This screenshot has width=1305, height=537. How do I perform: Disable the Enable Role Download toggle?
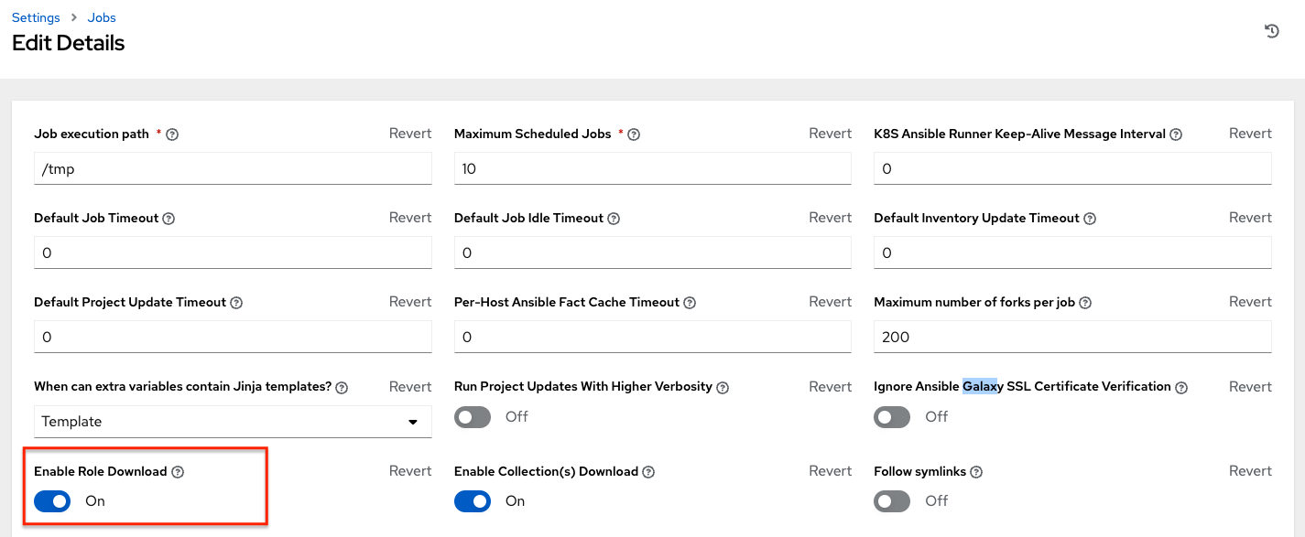click(52, 501)
